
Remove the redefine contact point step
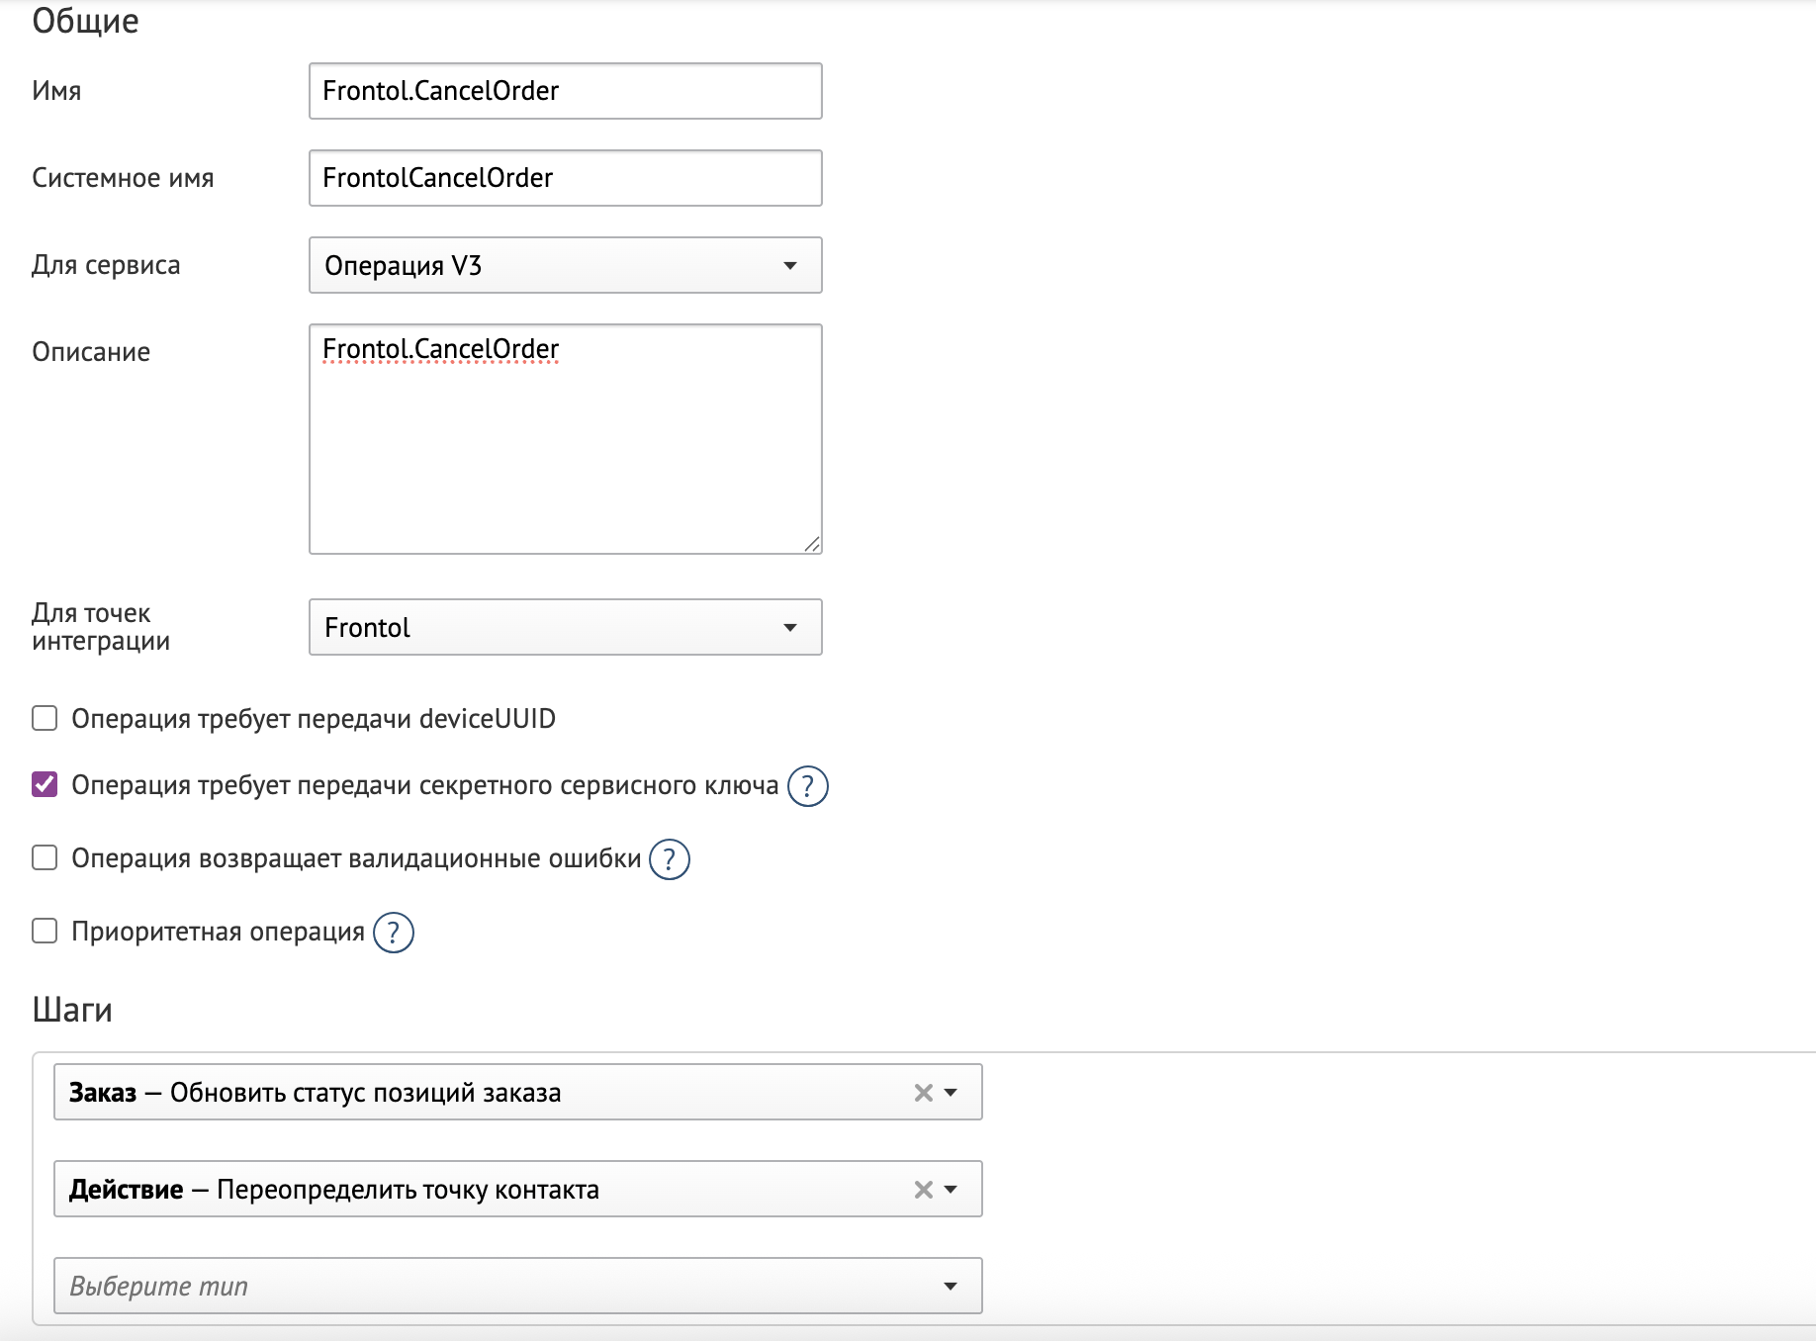tap(923, 1190)
